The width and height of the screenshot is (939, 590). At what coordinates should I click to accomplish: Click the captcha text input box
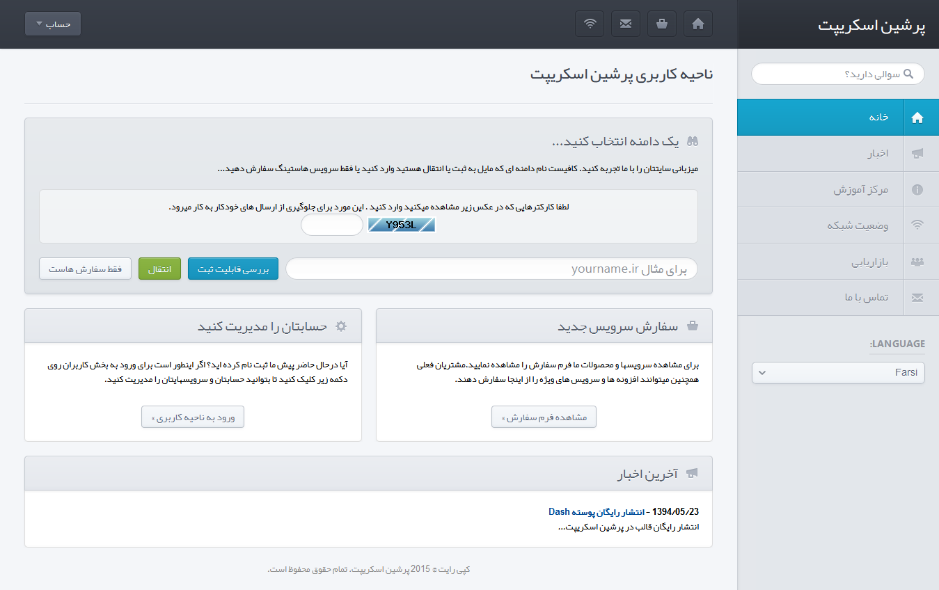tap(332, 225)
